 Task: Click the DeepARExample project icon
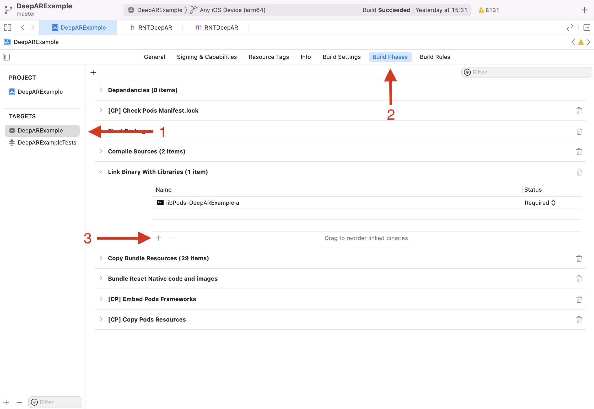coord(12,92)
